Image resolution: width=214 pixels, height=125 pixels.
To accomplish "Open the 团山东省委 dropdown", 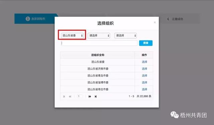I will (x=72, y=36).
